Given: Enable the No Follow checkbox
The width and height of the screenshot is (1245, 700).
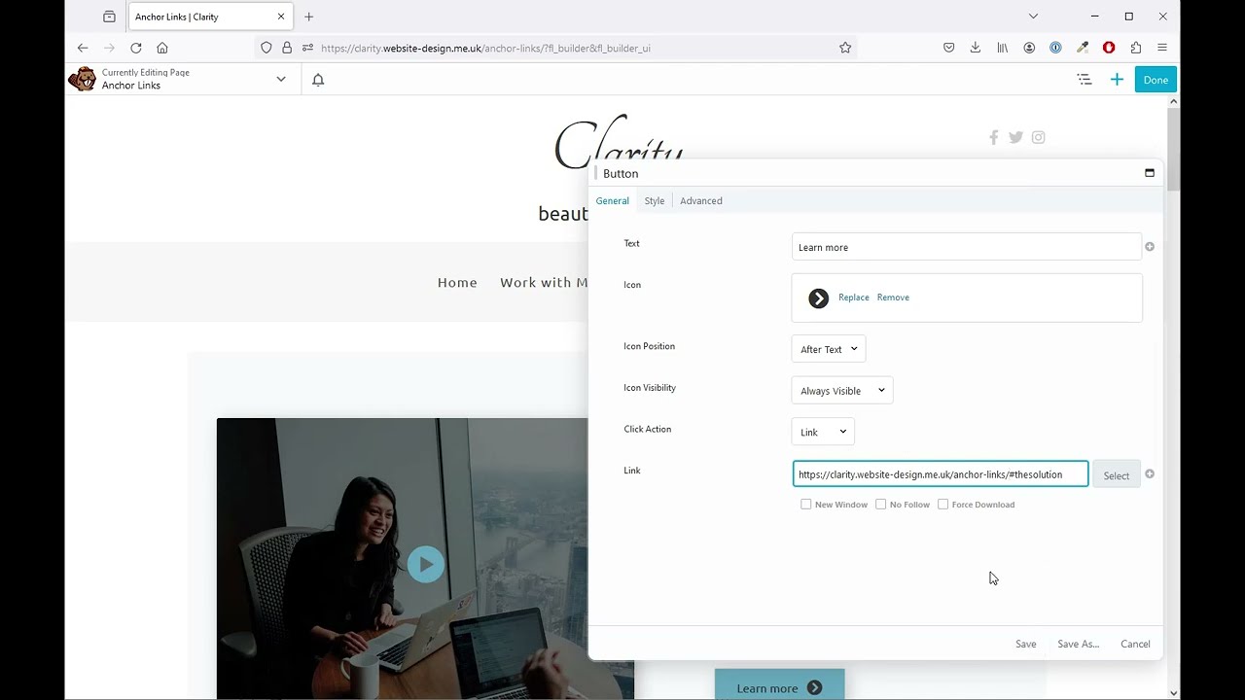Looking at the screenshot, I should [880, 505].
